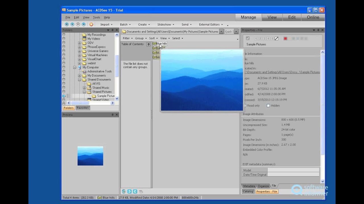Pin the Preview pane
The width and height of the screenshot is (364, 204).
(112, 115)
